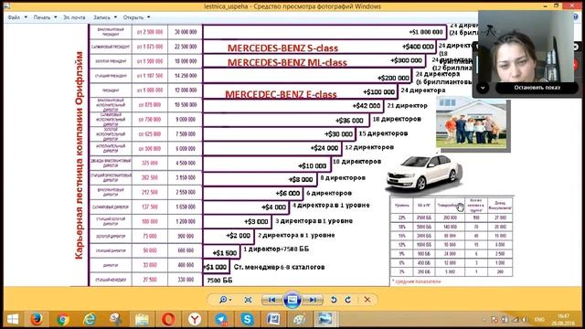Click the Эл. почта menu item

tap(74, 17)
